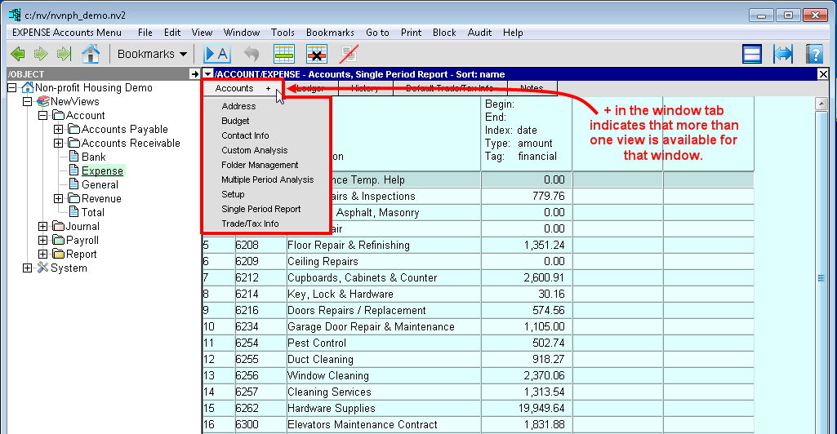Expand the Accounts Payable folder
This screenshot has width=837, height=434.
58,130
